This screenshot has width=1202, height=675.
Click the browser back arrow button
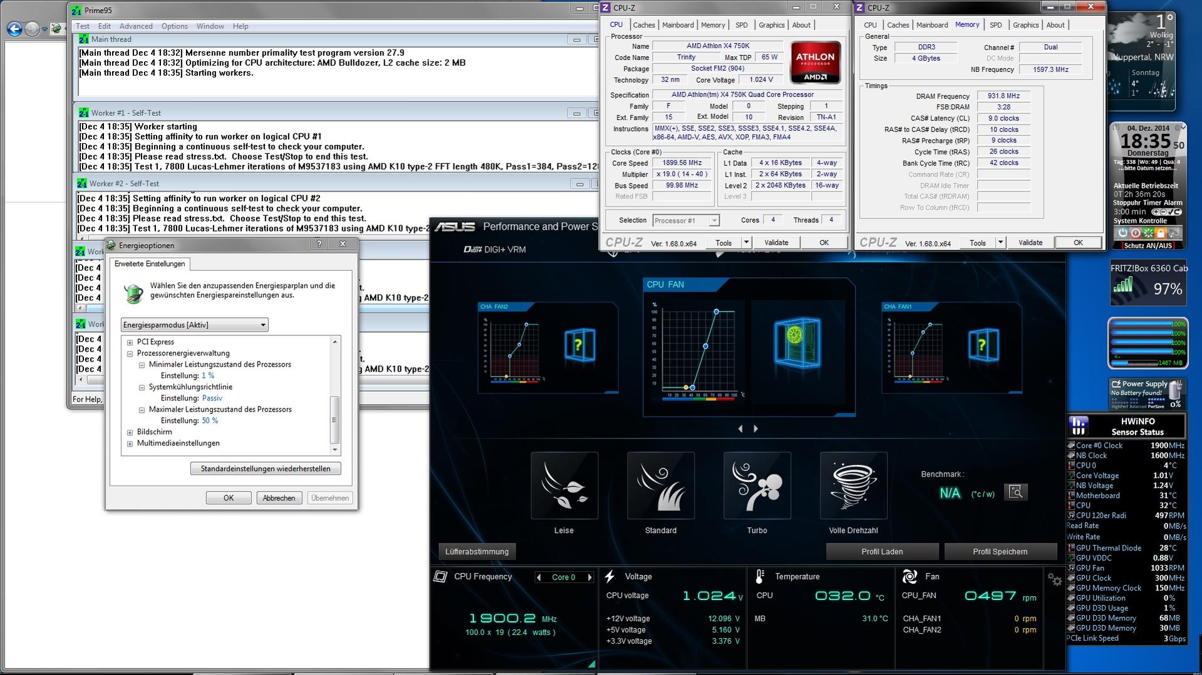pos(14,29)
